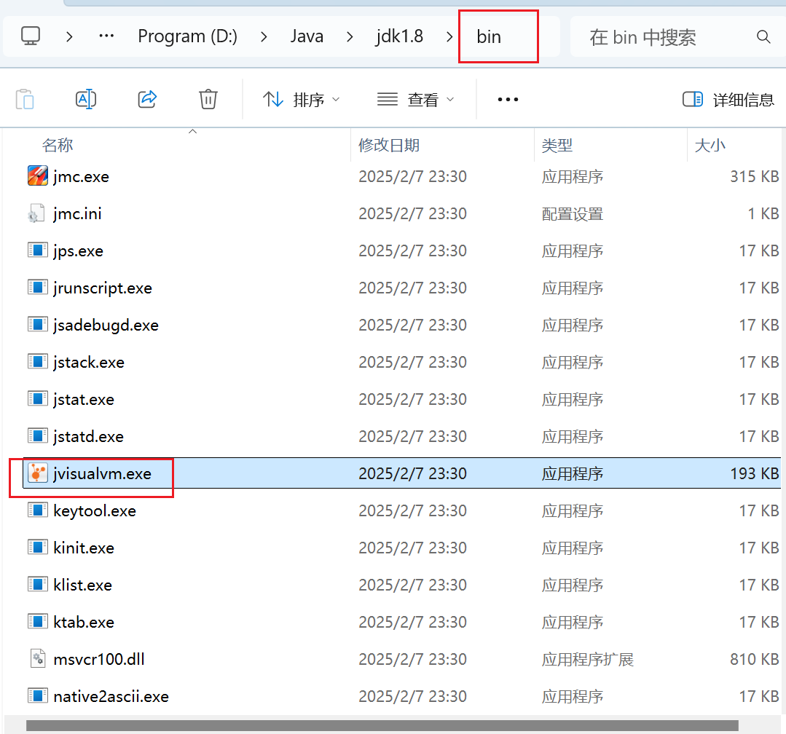
Task: Click the 193 KB size of jvisualvm.exe
Action: pyautogui.click(x=755, y=473)
